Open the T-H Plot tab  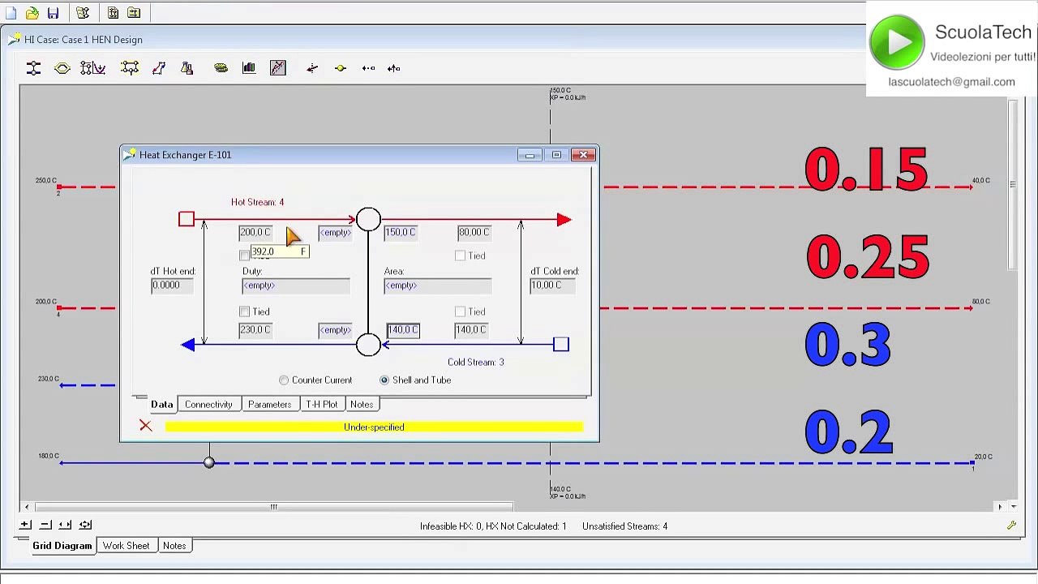(322, 404)
